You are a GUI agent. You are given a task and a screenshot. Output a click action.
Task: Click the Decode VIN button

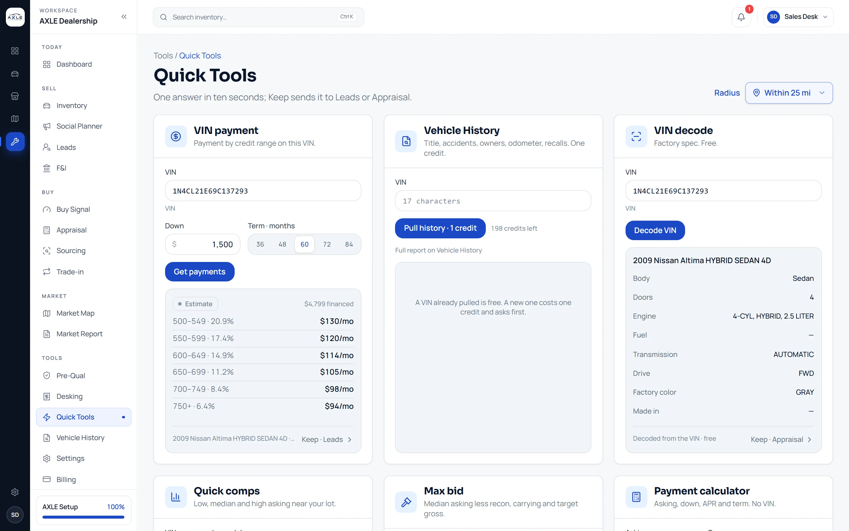click(655, 230)
